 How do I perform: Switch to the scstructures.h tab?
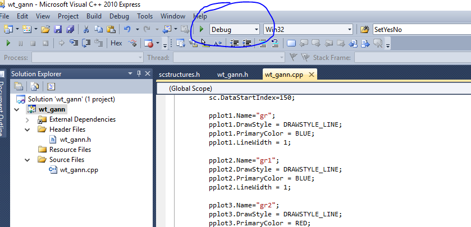179,75
